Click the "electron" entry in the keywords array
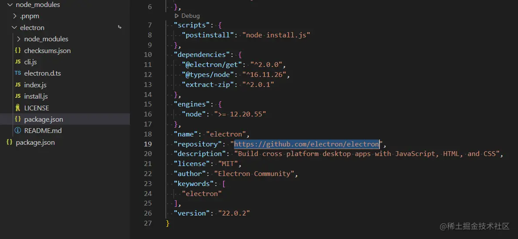Viewport: 518px width, 239px height. pyautogui.click(x=202, y=193)
